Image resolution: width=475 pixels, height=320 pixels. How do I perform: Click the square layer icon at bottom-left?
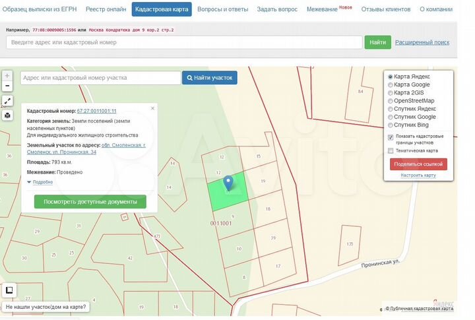10,290
